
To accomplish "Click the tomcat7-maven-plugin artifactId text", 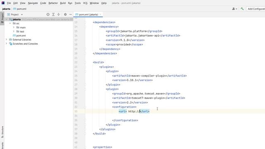I will pos(148,98).
